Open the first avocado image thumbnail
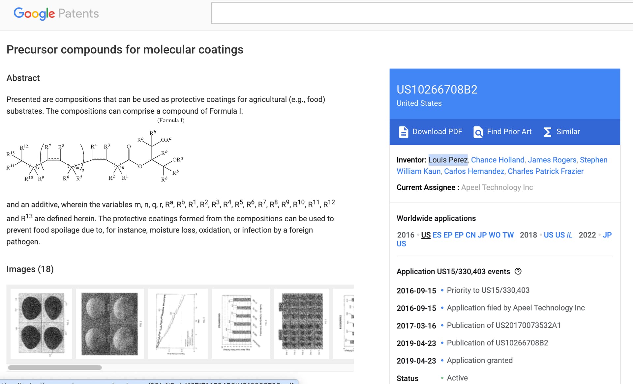Image resolution: width=633 pixels, height=384 pixels. point(41,323)
